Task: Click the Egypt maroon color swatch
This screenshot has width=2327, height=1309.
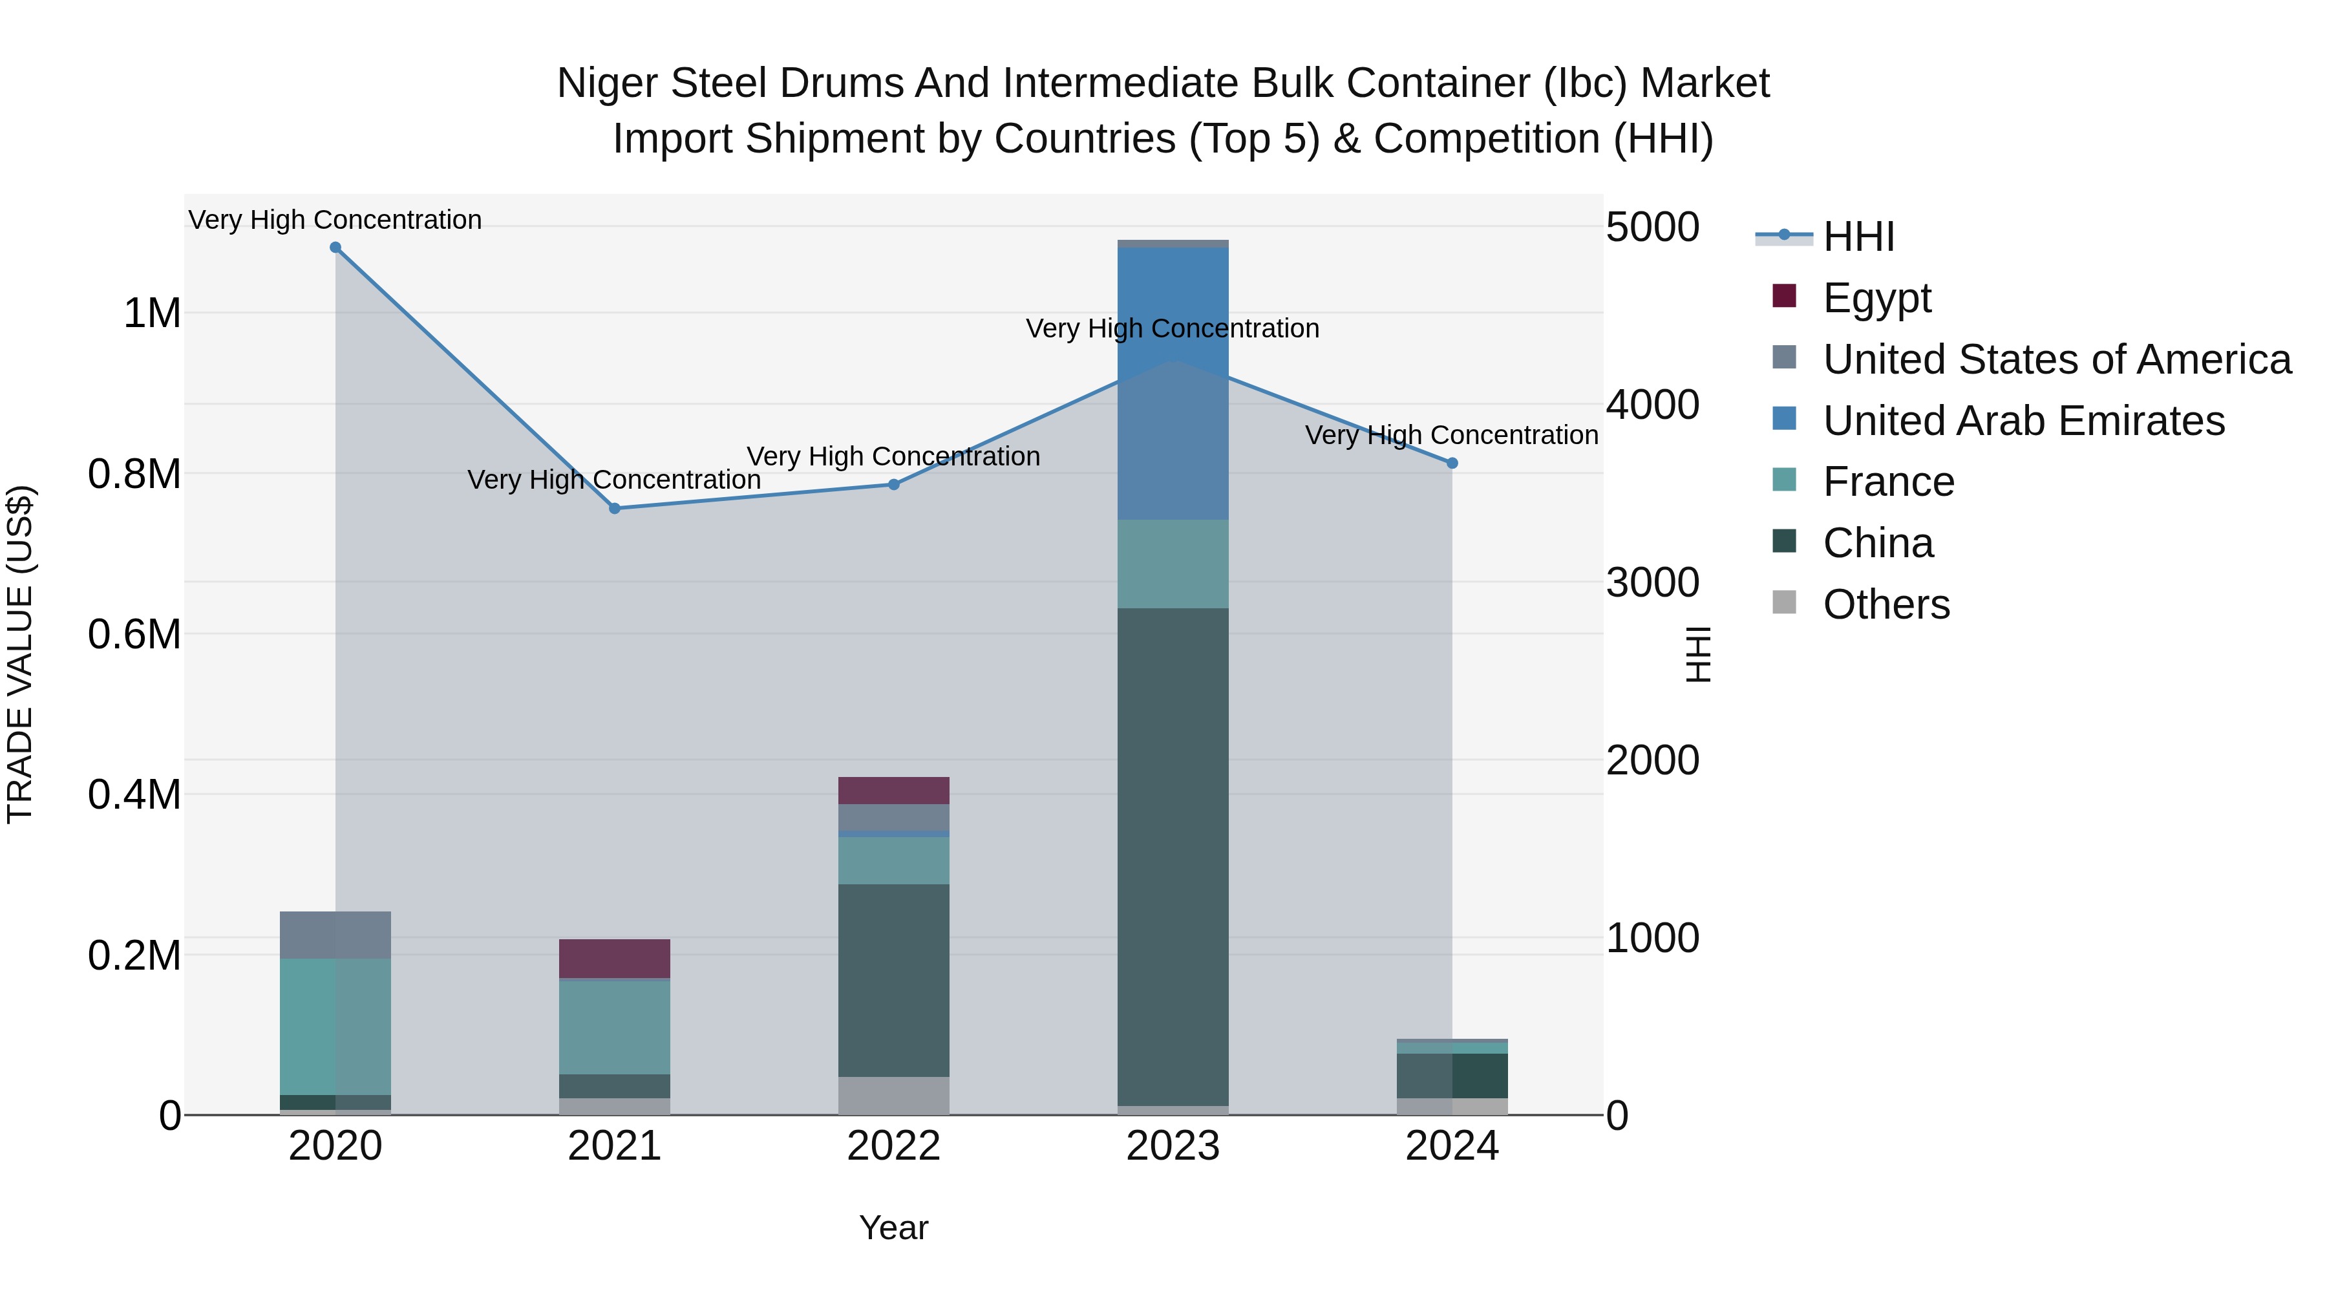Action: coord(1784,295)
